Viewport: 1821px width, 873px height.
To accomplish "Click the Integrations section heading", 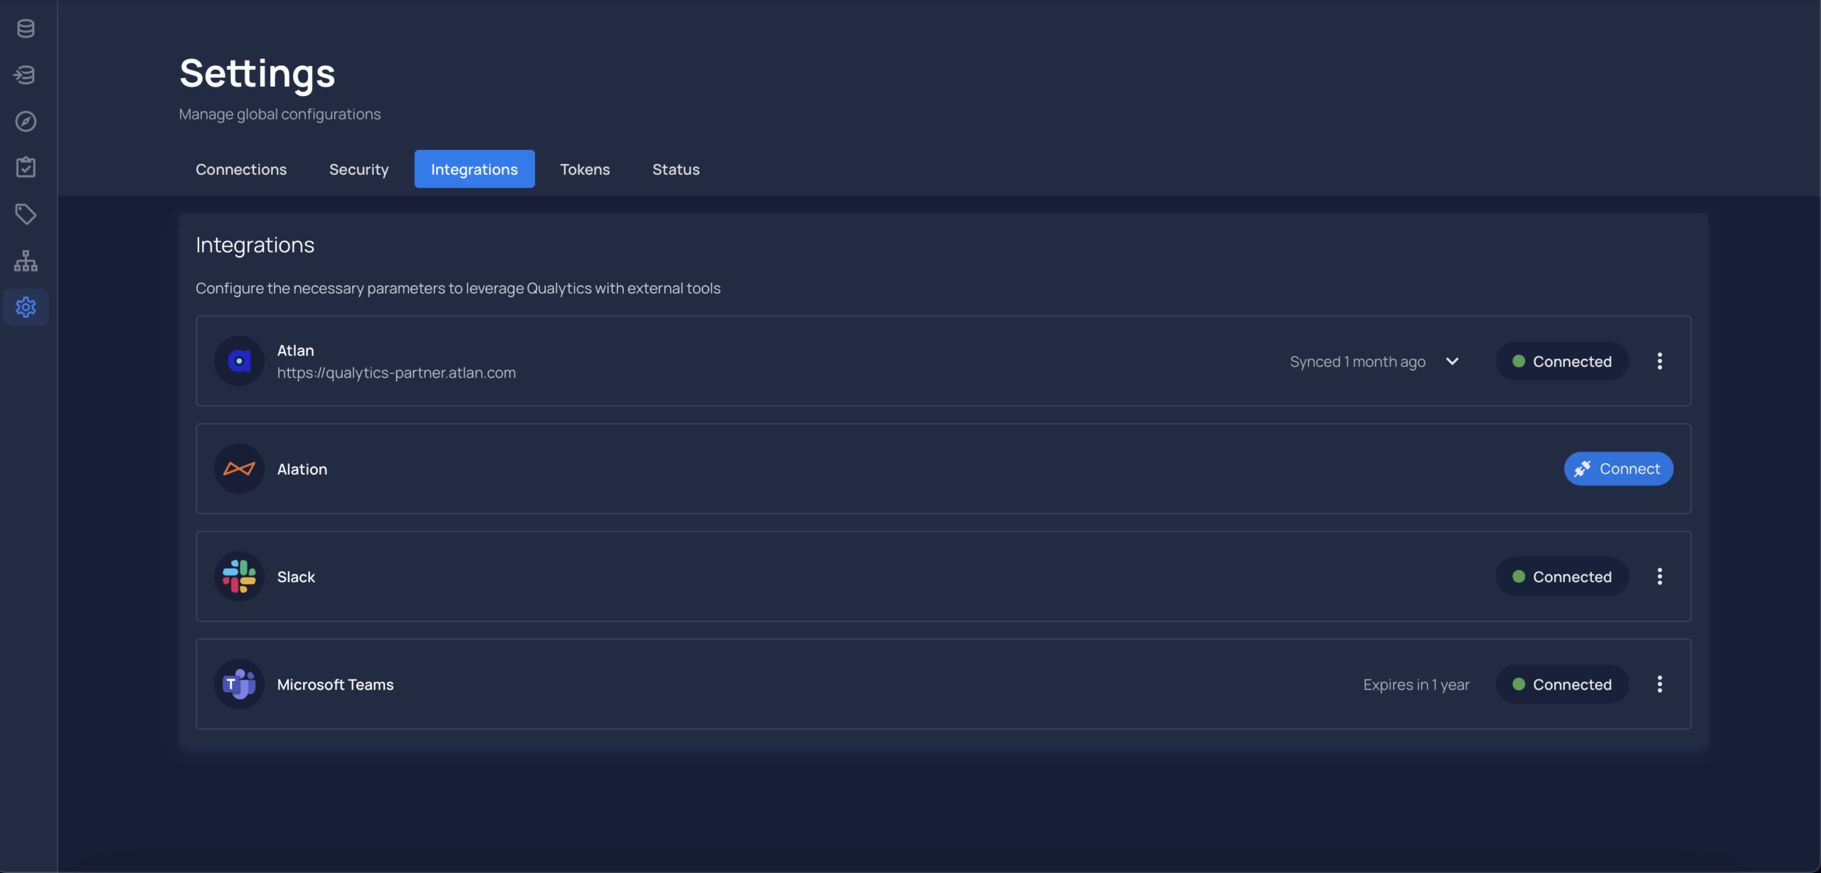I will 255,245.
